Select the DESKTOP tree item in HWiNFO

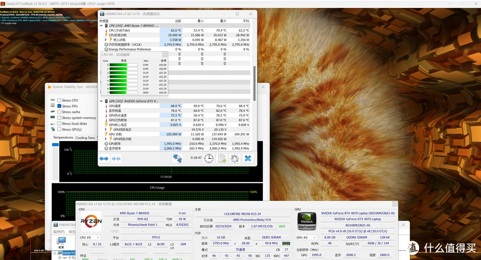(x=69, y=253)
